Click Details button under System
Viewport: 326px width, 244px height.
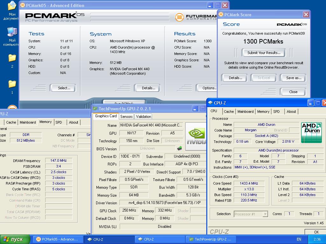click(x=148, y=88)
